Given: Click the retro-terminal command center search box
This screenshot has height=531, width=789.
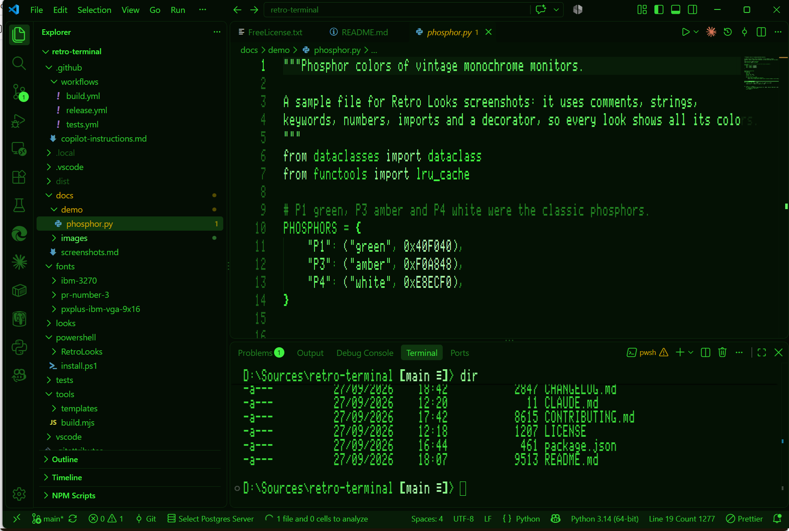Looking at the screenshot, I should coord(397,9).
